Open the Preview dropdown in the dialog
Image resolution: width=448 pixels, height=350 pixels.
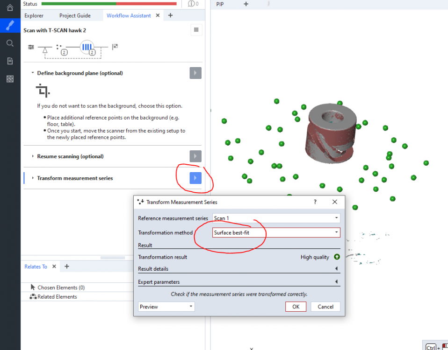(x=166, y=307)
